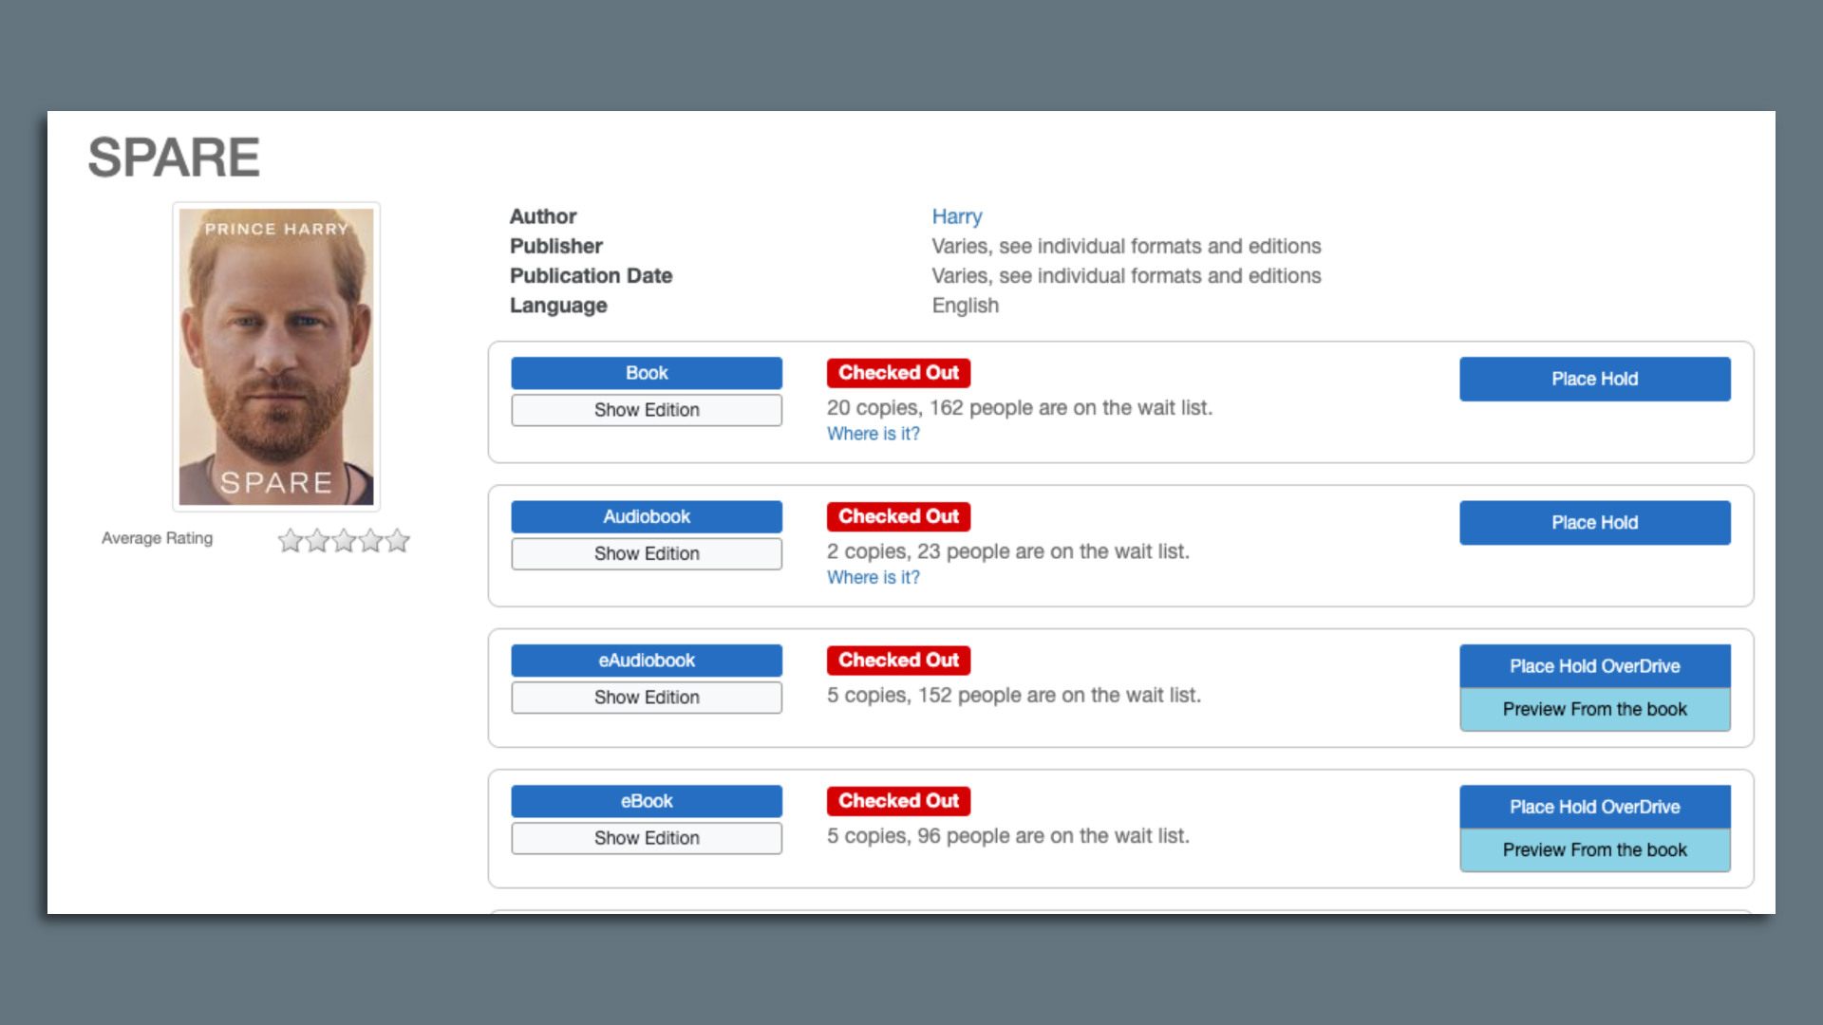Select the Audiobook format button
This screenshot has width=1823, height=1025.
click(x=647, y=516)
